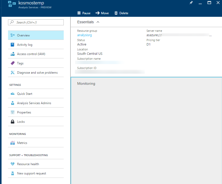Screen dimensions: 222x184
Task: Click the Quick Start cloud icon
Action: [12, 94]
